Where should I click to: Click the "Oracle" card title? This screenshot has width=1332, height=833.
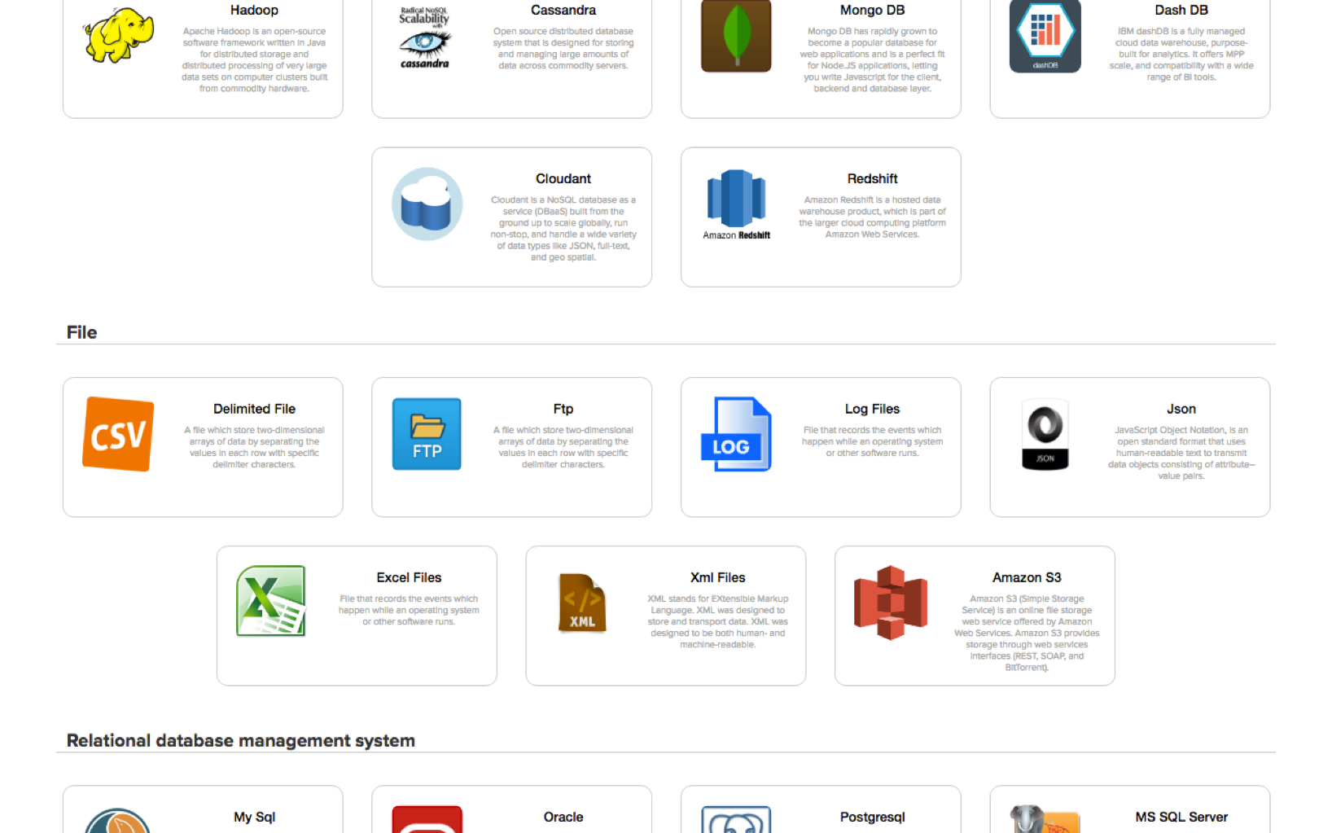[563, 817]
